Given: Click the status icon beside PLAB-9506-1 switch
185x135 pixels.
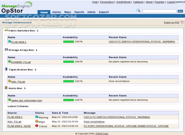Looking at the screenshot, I should coord(9,42).
